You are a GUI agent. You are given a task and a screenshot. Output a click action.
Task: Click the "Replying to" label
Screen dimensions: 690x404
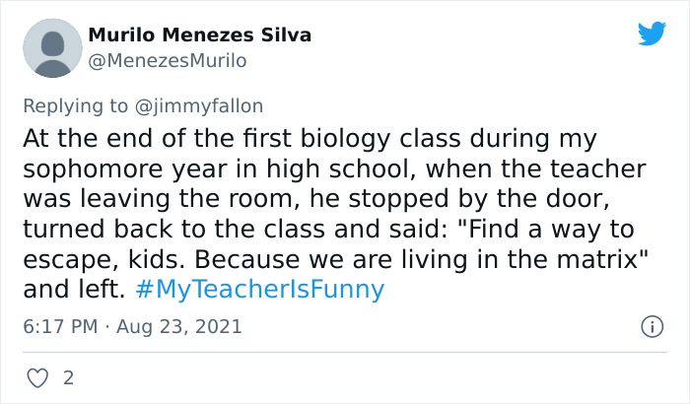click(75, 106)
